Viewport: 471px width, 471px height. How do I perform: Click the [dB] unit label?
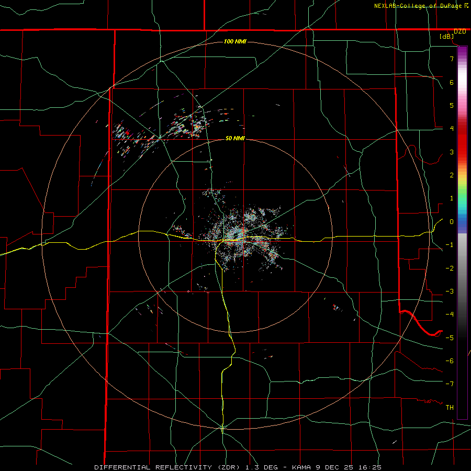pyautogui.click(x=447, y=37)
